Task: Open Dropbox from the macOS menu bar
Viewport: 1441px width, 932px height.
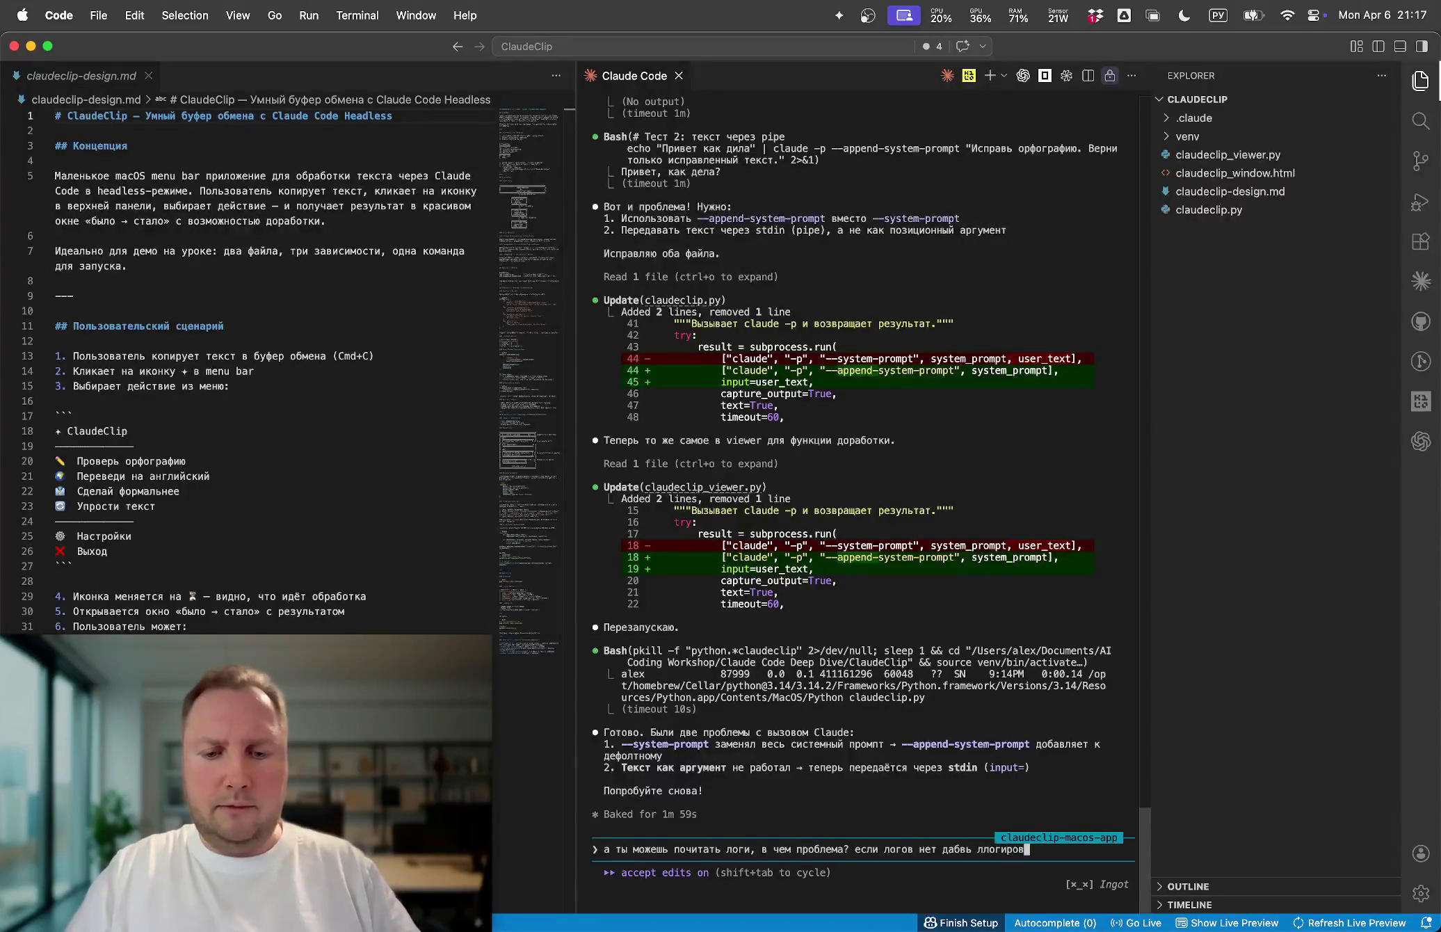Action: pos(1095,15)
